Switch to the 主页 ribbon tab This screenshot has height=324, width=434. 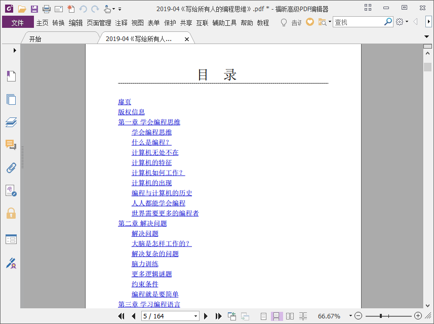pos(43,23)
